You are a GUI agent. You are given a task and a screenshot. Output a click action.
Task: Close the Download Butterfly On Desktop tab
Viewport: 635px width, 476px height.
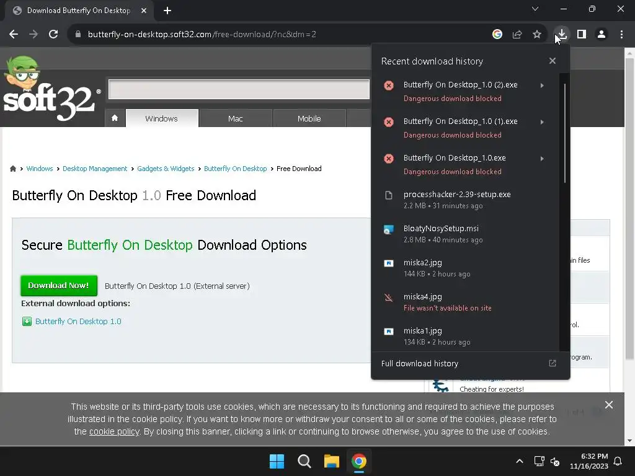pos(144,11)
